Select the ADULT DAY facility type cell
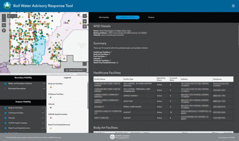Image resolution: width=239 pixels, height=141 pixels. (139, 101)
